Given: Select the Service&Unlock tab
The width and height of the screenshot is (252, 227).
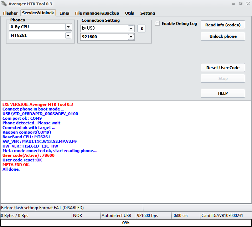Looking at the screenshot, I should (x=38, y=13).
